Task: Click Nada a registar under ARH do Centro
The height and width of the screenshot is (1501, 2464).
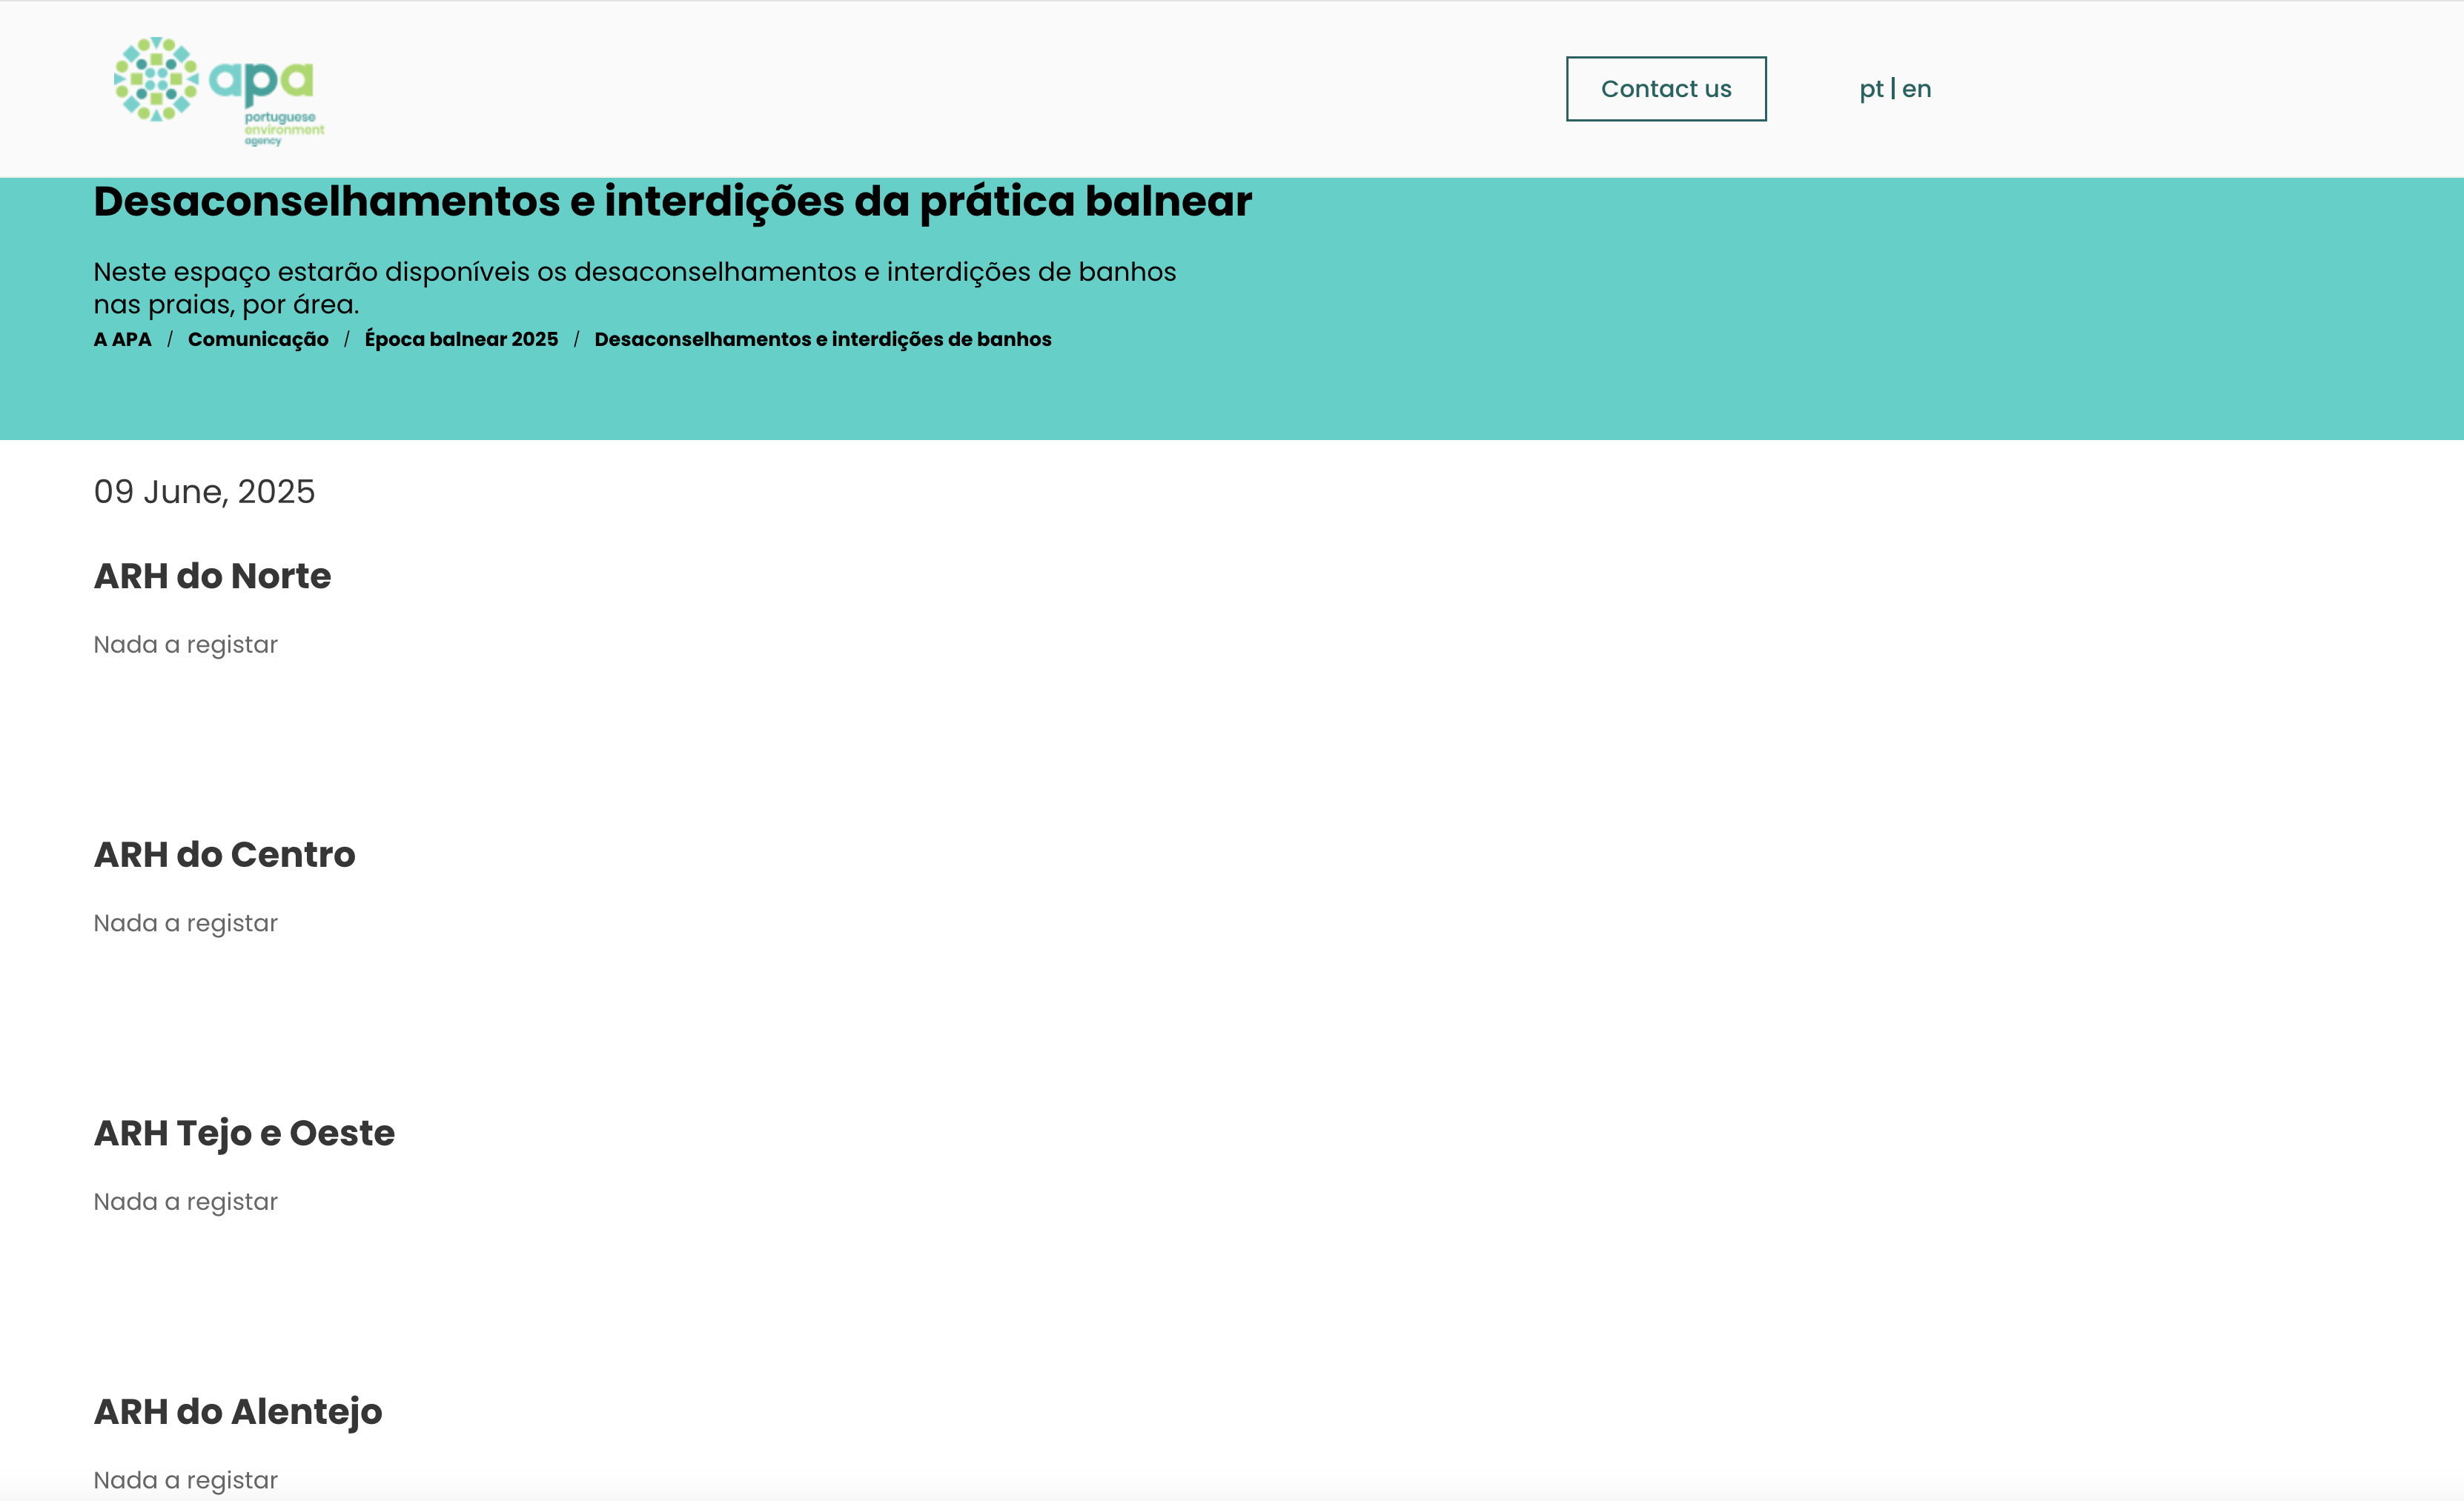Action: [x=186, y=923]
